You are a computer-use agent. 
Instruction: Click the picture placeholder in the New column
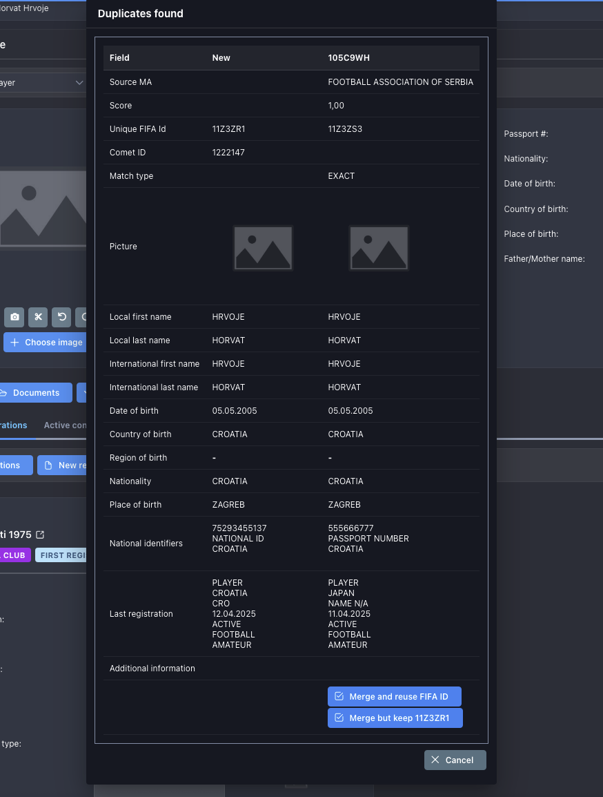pyautogui.click(x=263, y=247)
